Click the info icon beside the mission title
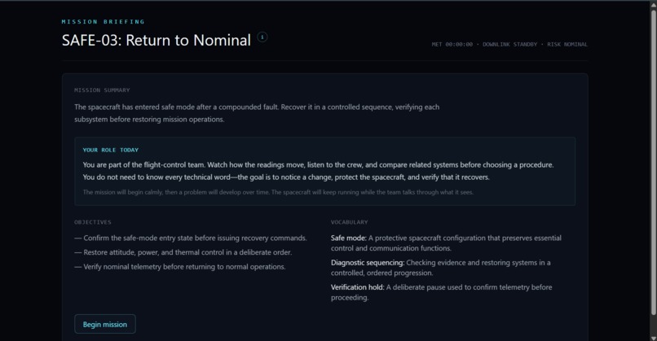Screen dimensions: 657x341 click(x=262, y=37)
